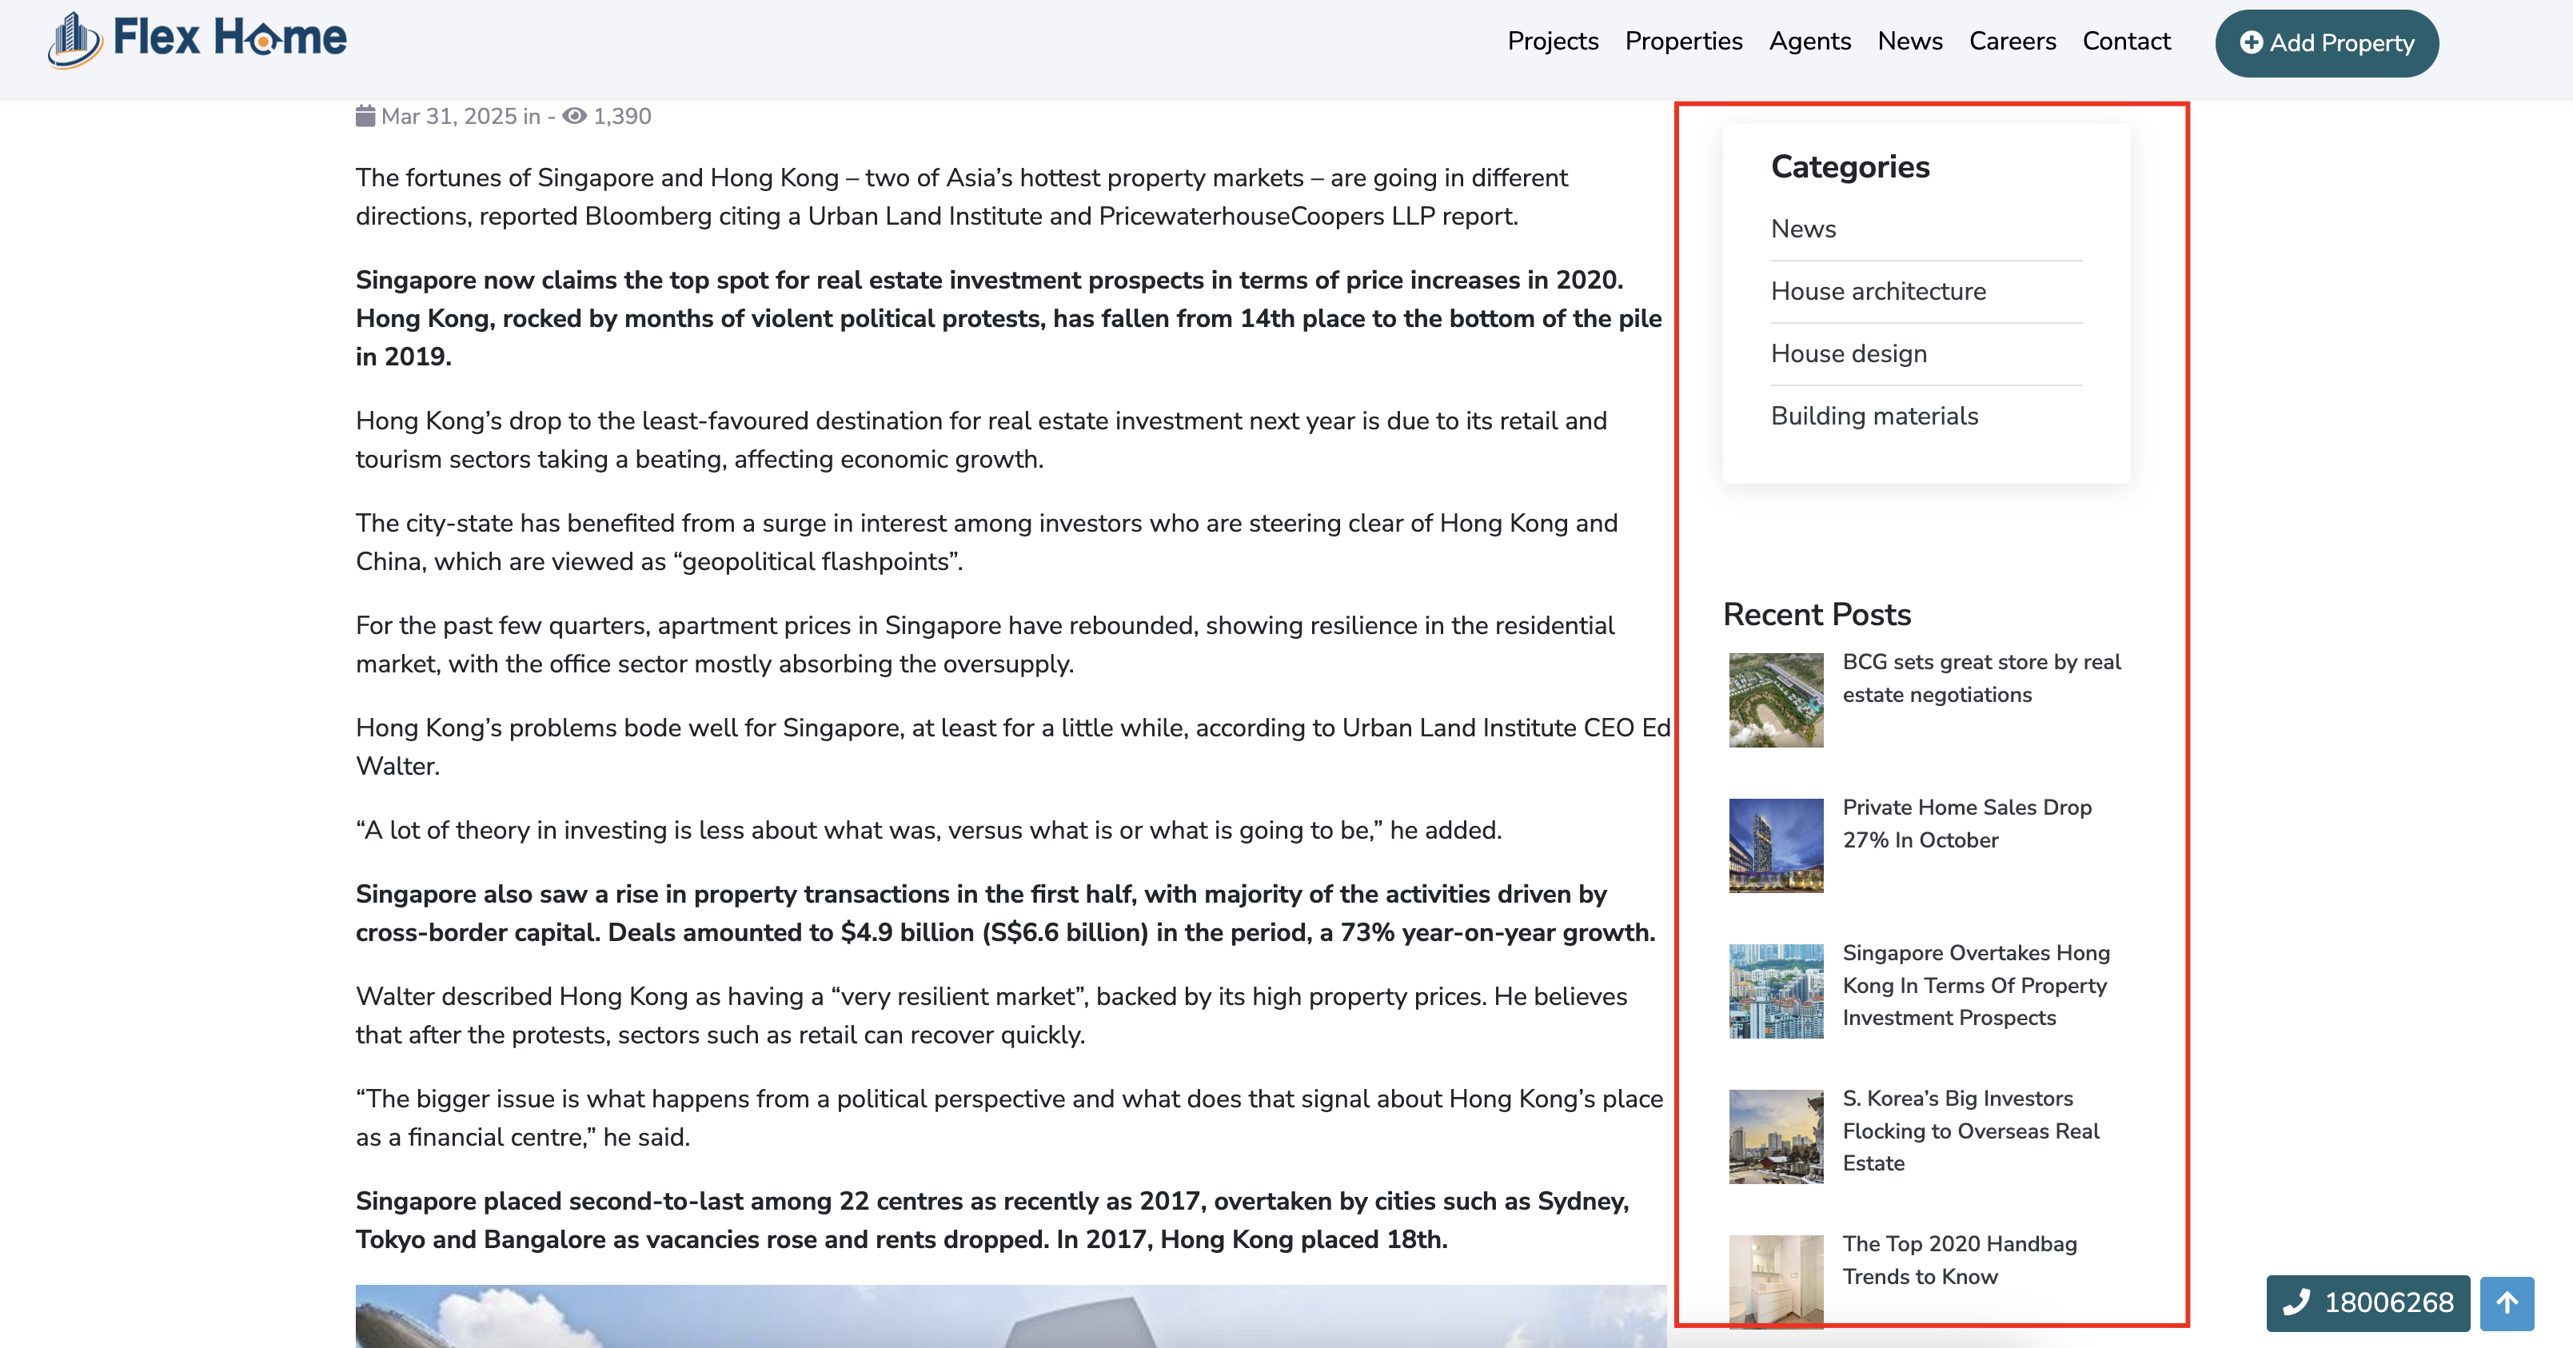Go to the Properties page

pos(1683,41)
